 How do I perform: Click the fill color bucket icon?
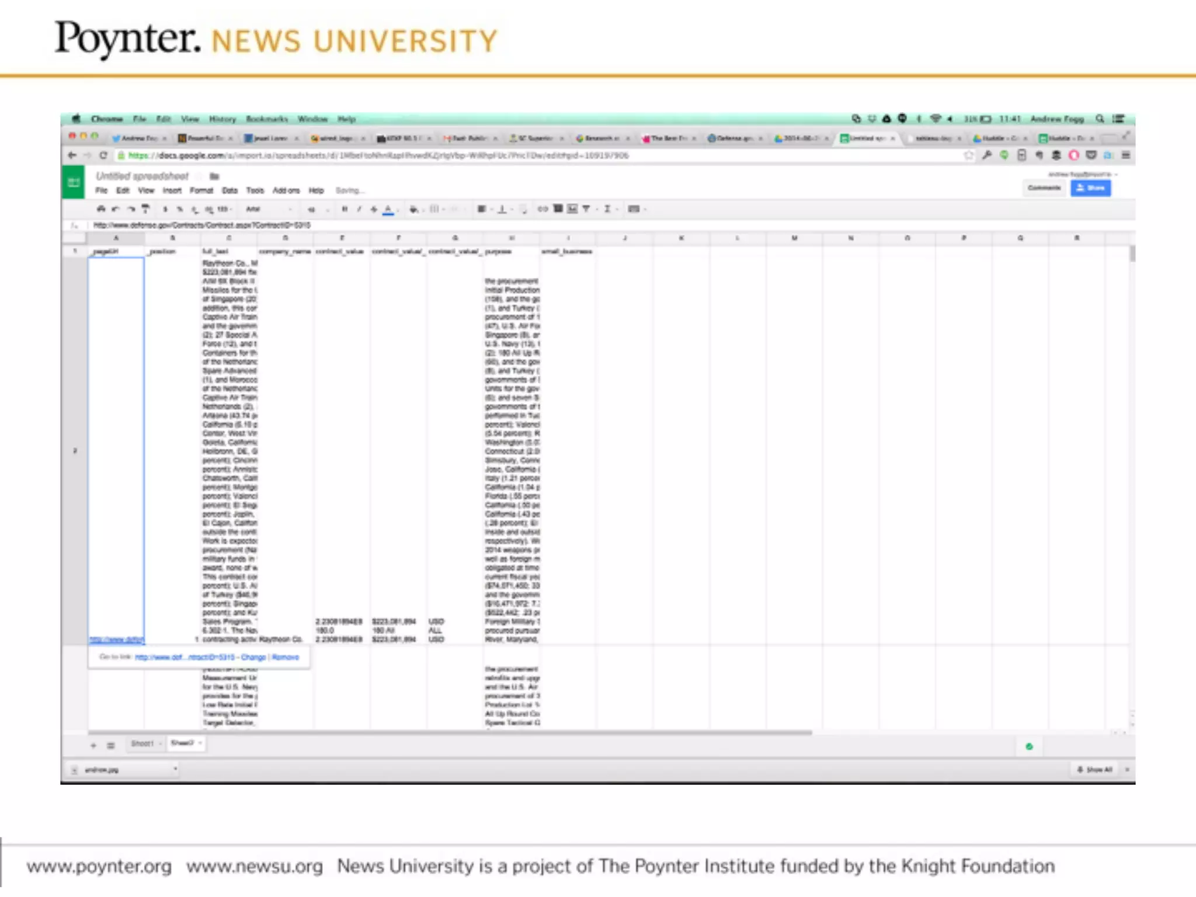click(413, 209)
